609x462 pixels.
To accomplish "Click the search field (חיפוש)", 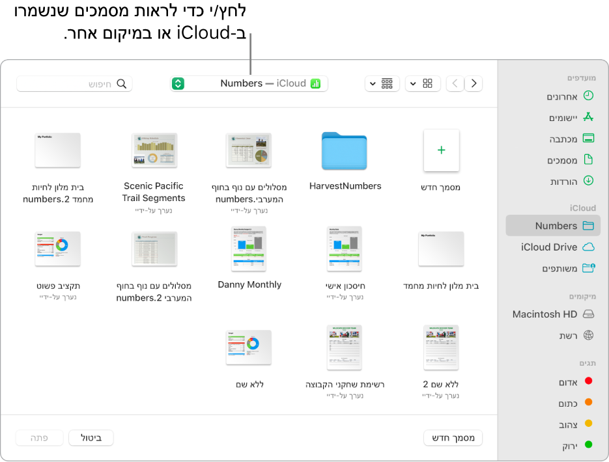I will [74, 84].
